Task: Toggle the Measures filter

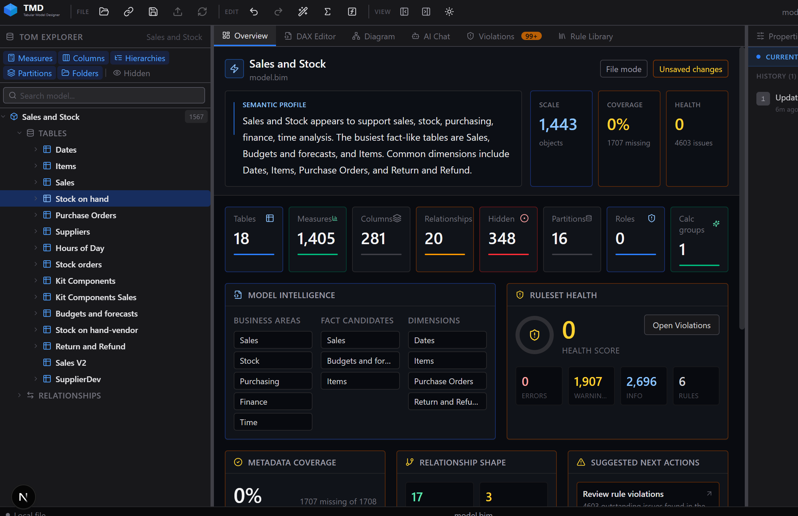Action: point(30,58)
